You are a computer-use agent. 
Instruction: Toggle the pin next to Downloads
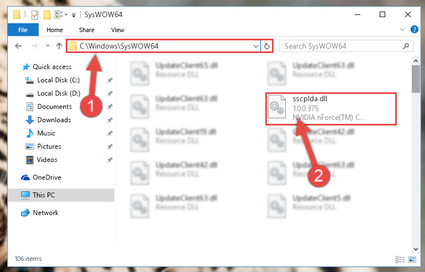click(x=110, y=120)
